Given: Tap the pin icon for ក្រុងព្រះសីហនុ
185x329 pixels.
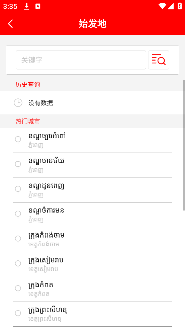Looking at the screenshot, I should coord(18,314).
